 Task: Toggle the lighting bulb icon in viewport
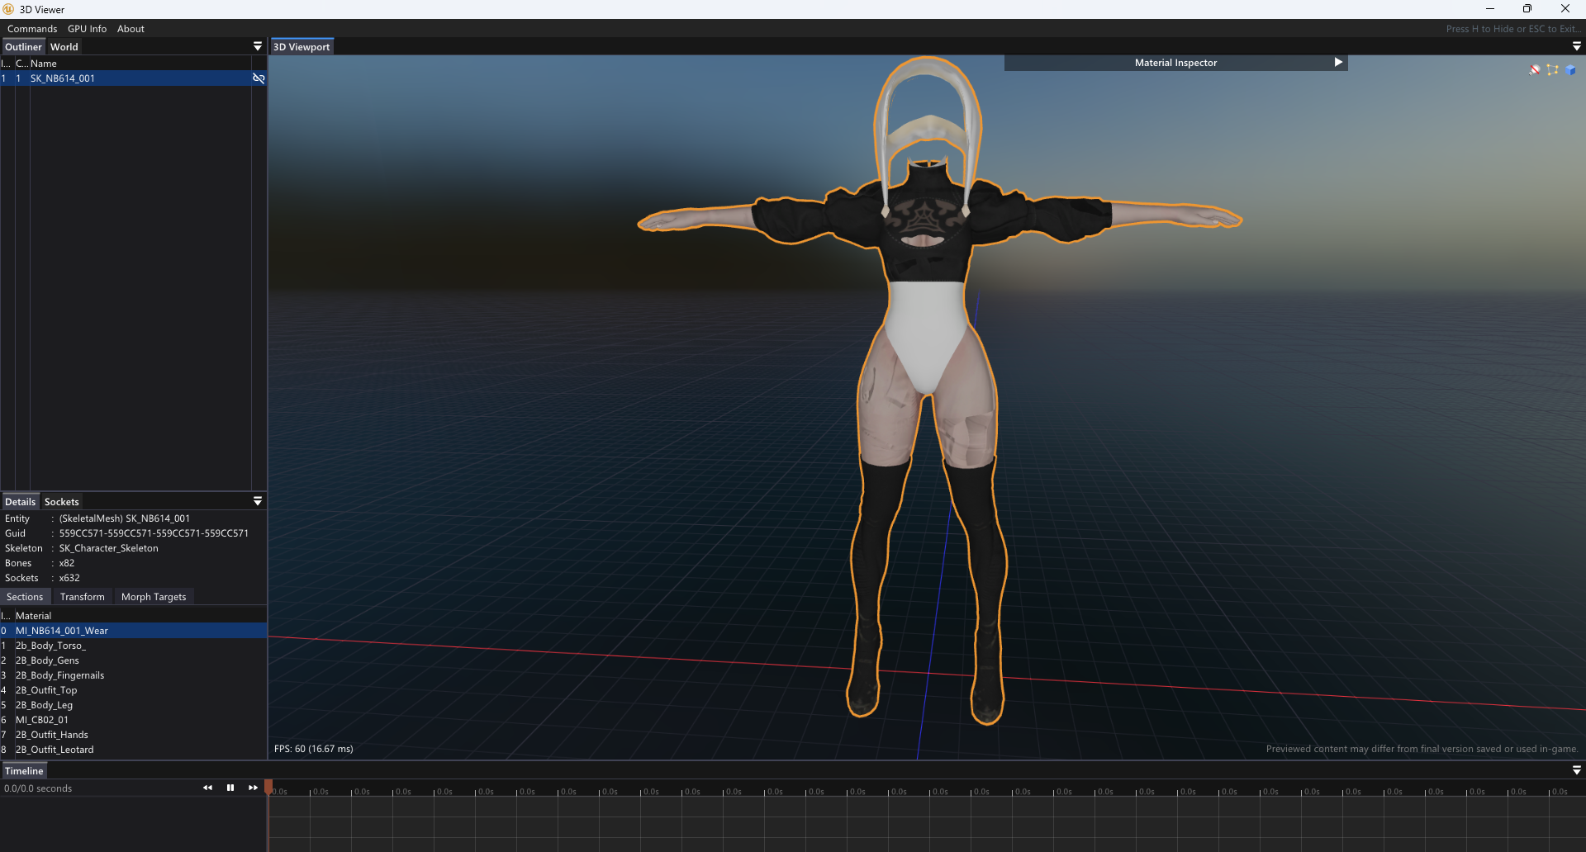click(1535, 70)
